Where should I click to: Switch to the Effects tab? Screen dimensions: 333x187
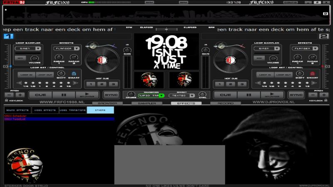point(186,103)
